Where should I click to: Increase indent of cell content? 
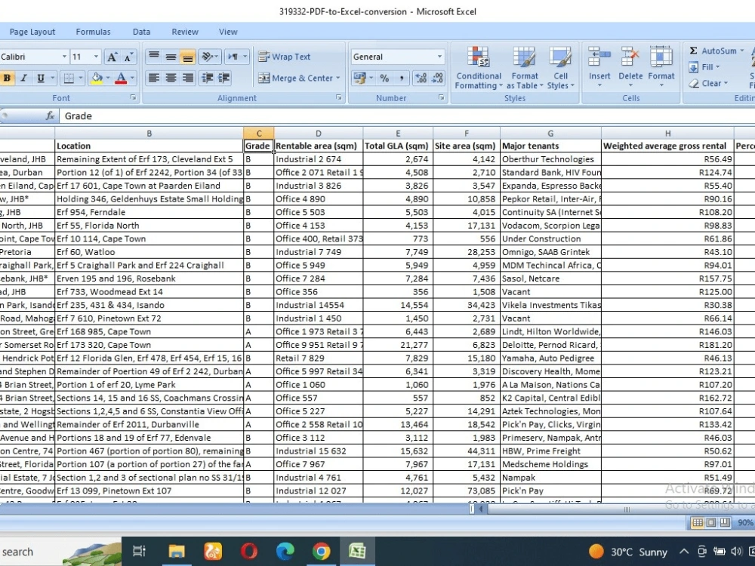point(224,78)
